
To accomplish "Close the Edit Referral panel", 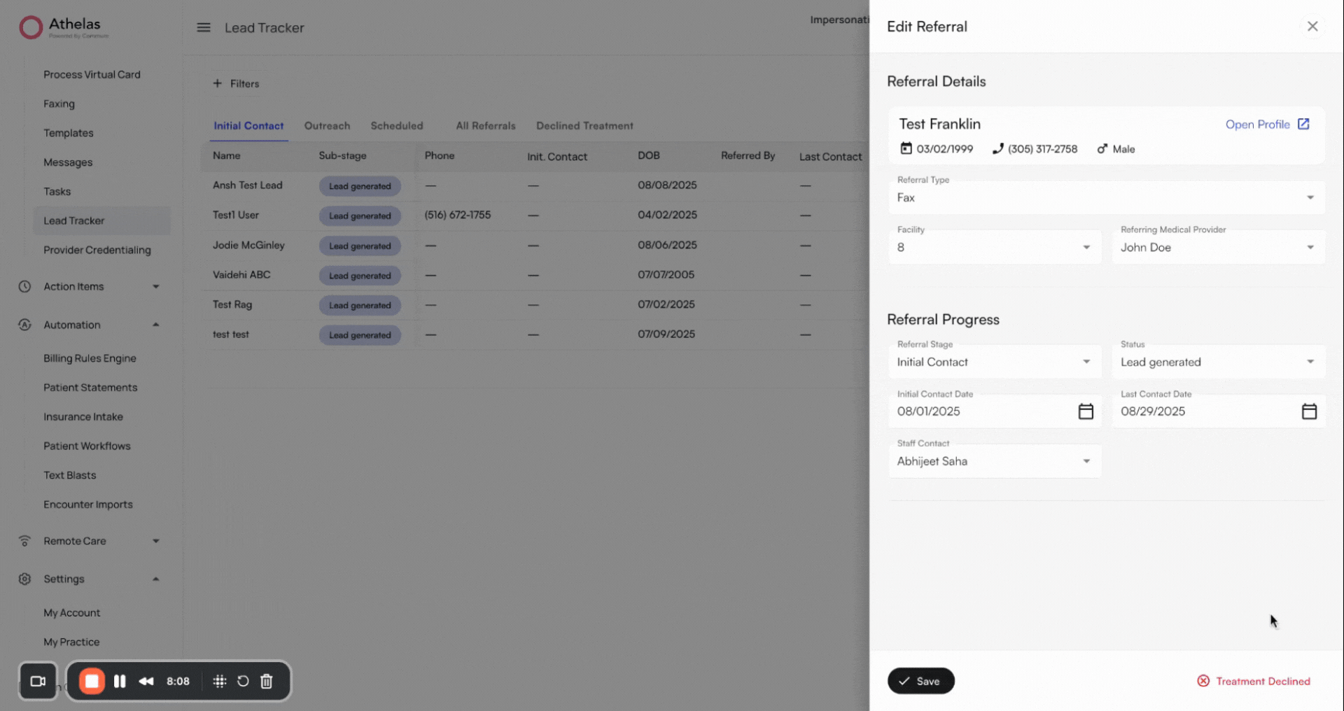I will [x=1312, y=26].
